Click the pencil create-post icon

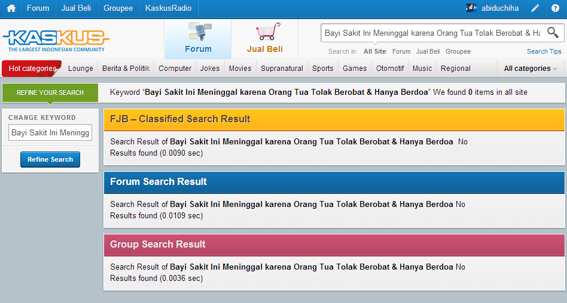(535, 8)
